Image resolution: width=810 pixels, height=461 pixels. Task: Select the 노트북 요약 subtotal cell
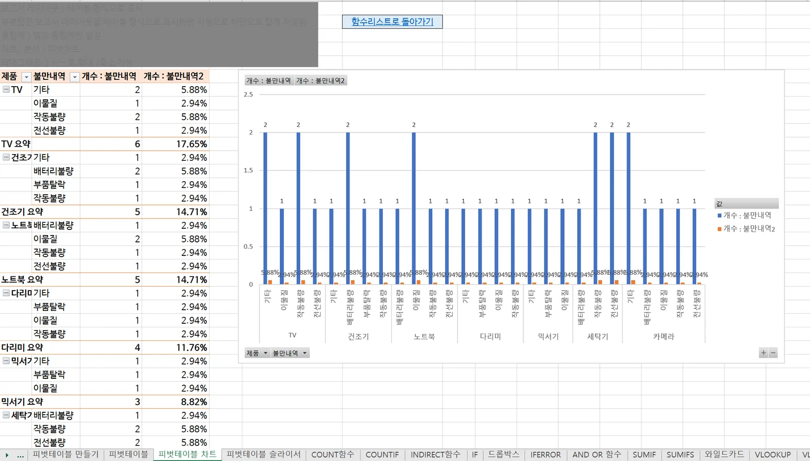(x=16, y=280)
